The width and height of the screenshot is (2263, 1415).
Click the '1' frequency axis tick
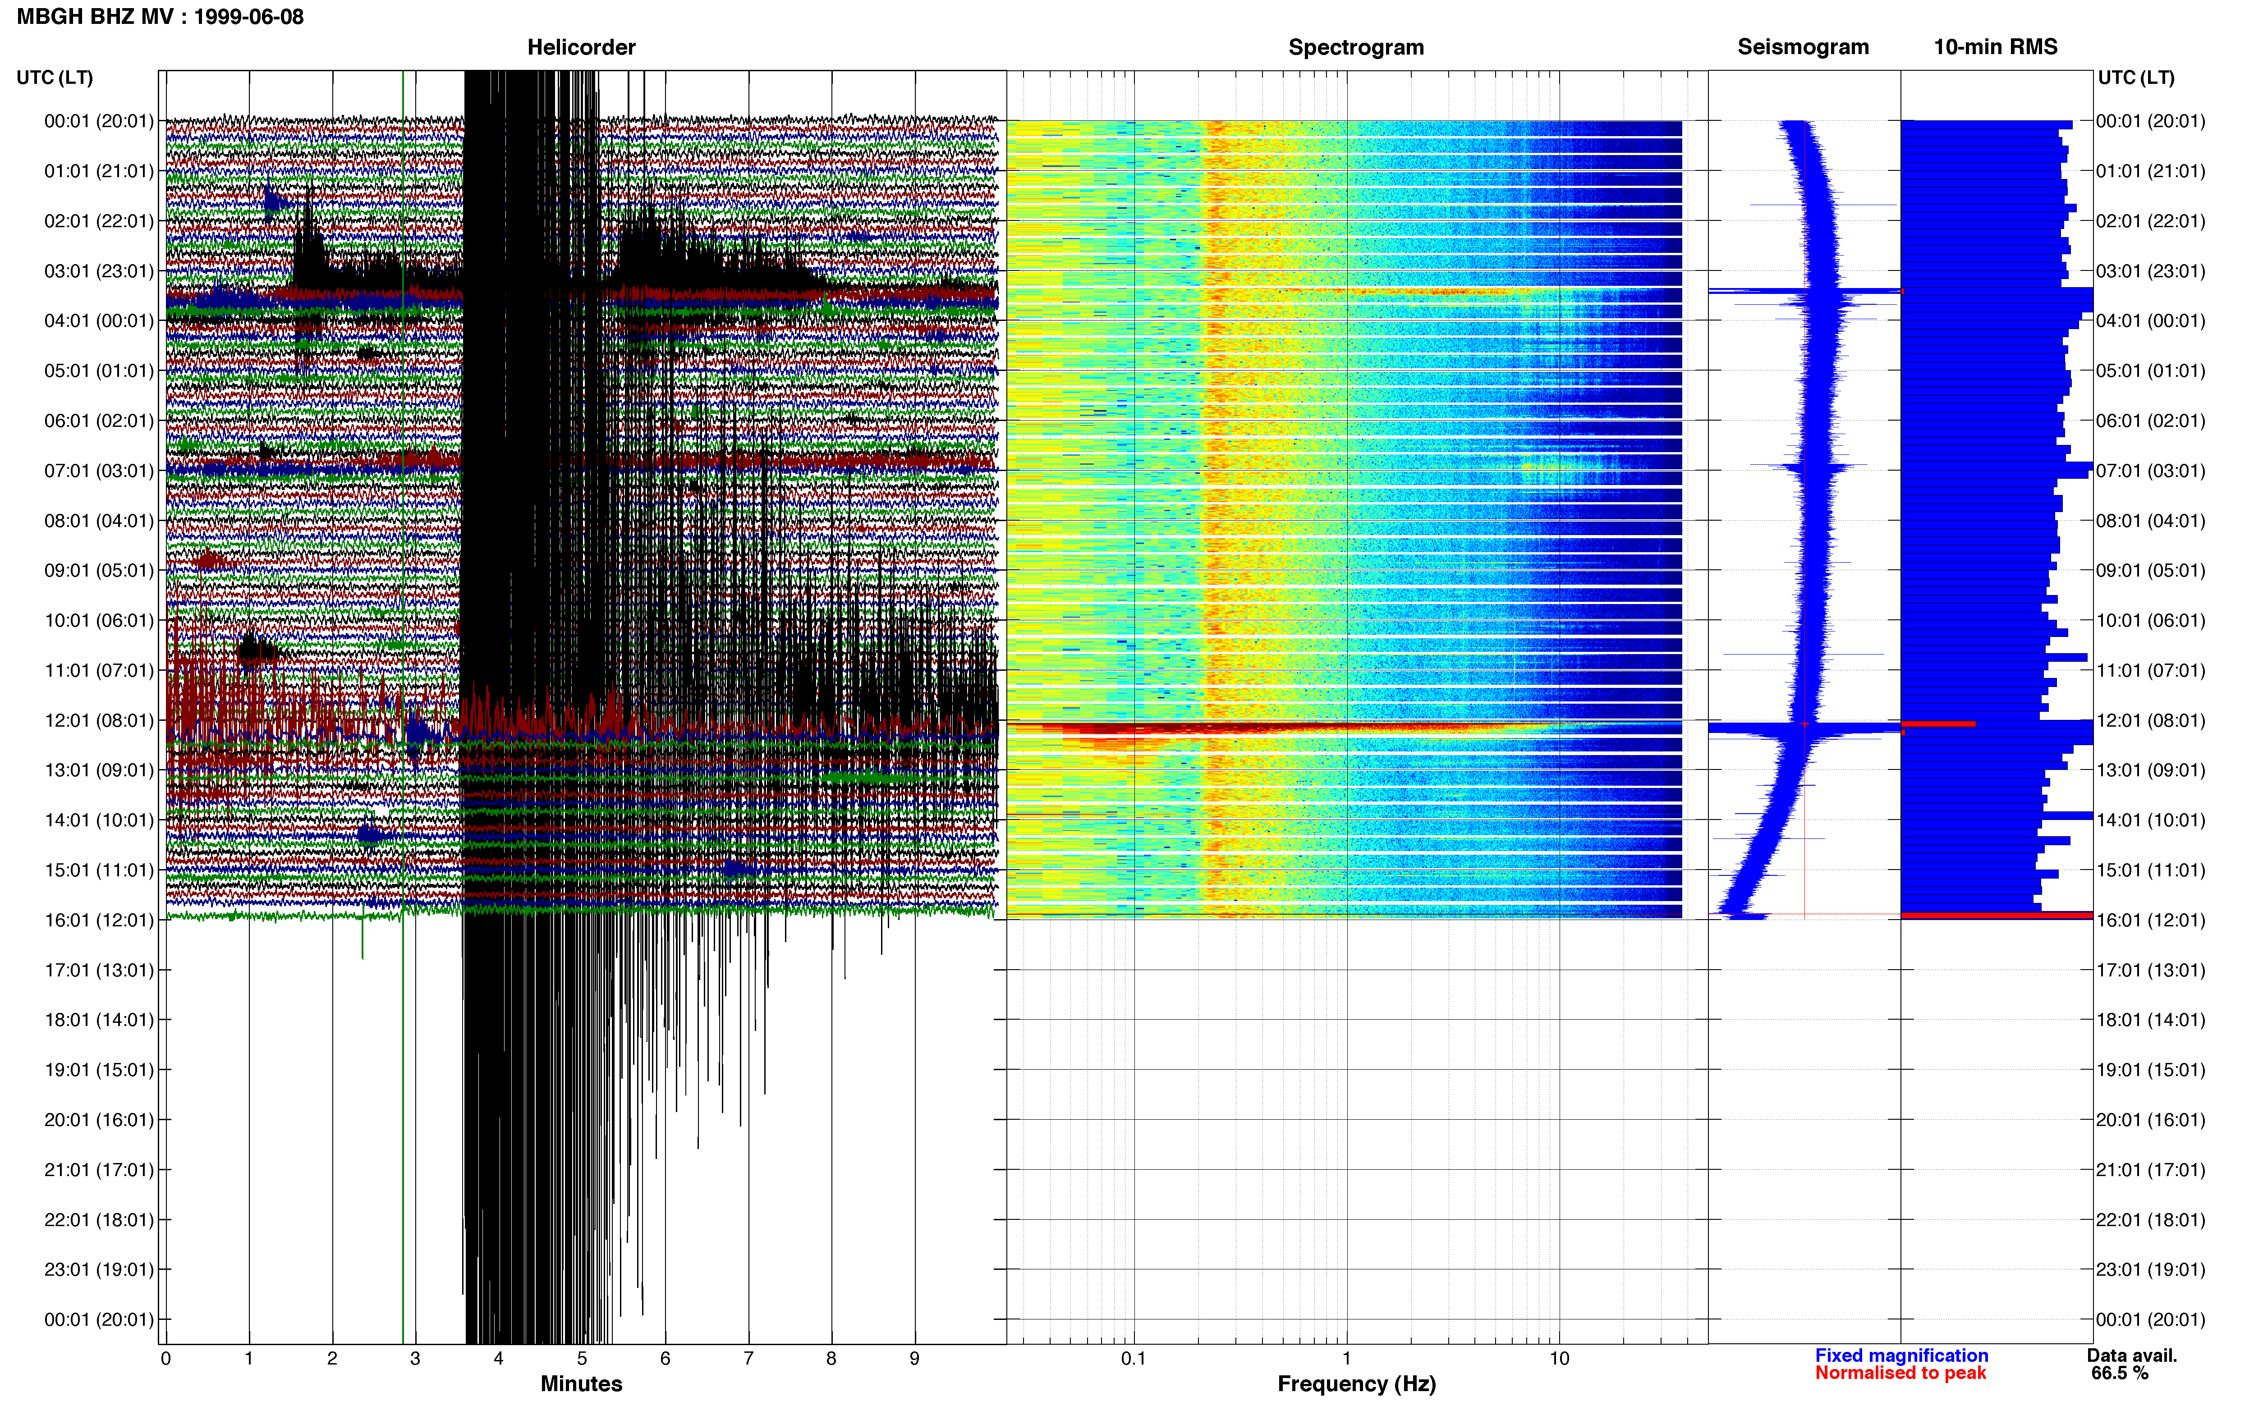click(x=1347, y=1358)
